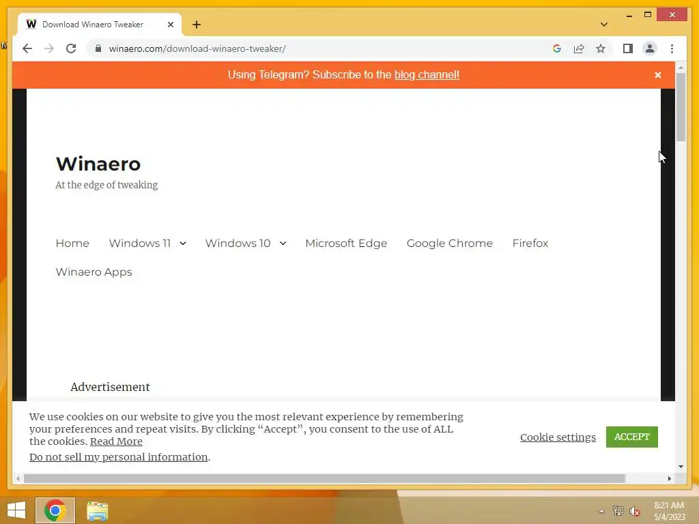Click the vertical scrollbar thumb
This screenshot has width=699, height=524.
pos(681,107)
